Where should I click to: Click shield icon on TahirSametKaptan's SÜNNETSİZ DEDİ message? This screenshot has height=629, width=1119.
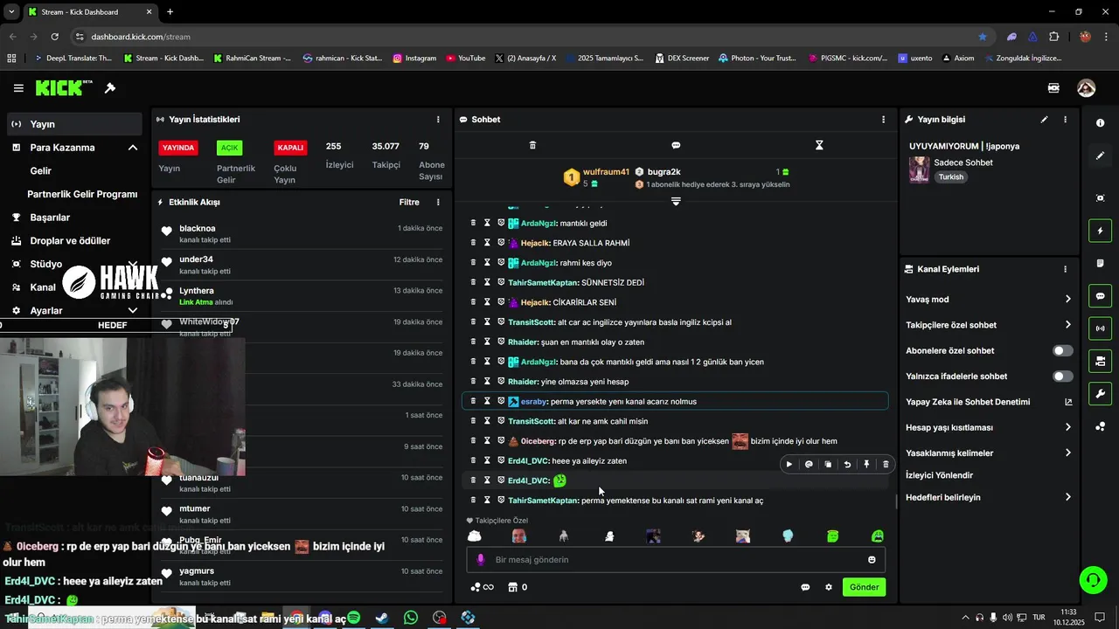click(501, 282)
